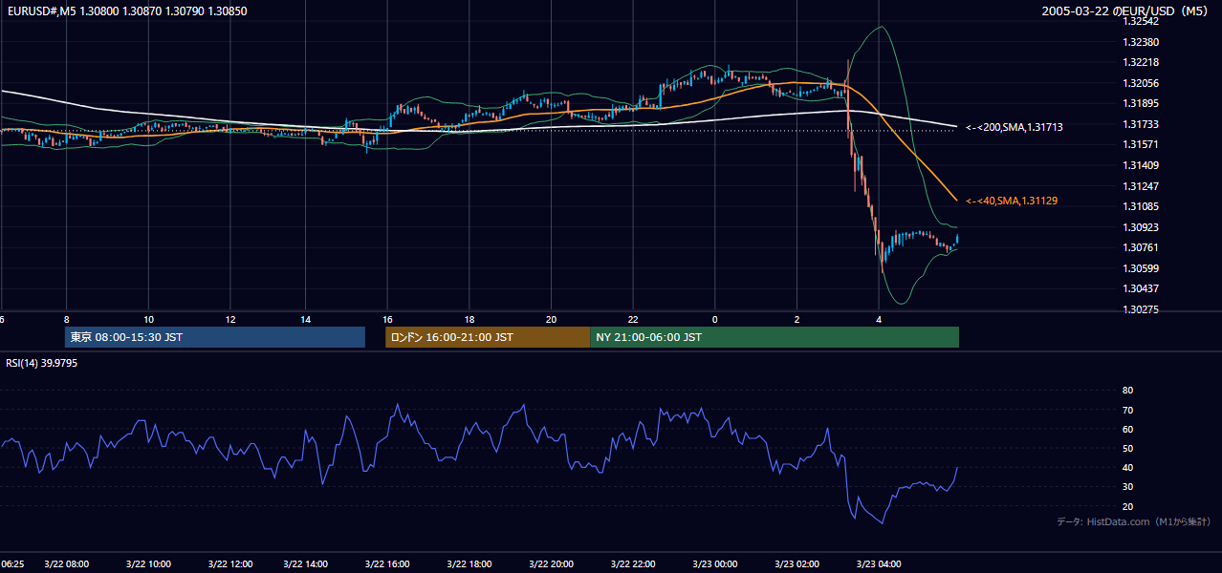Click the 3/23 04:00 bottom time label
The height and width of the screenshot is (573, 1222).
[879, 564]
